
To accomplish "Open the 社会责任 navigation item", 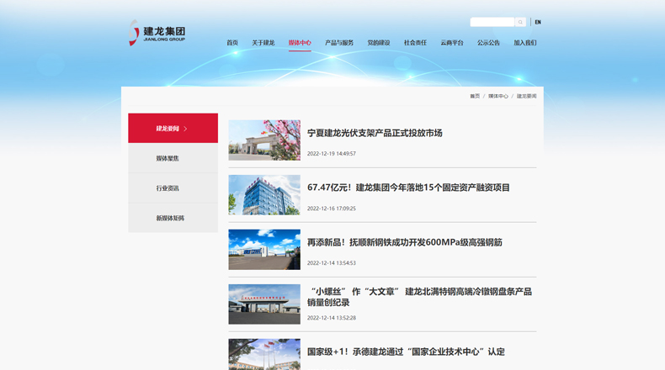I will [415, 43].
